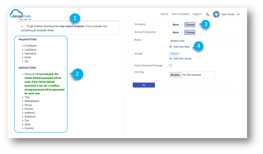
Task: Click Choose button for Account Executive
Action: [x=190, y=32]
